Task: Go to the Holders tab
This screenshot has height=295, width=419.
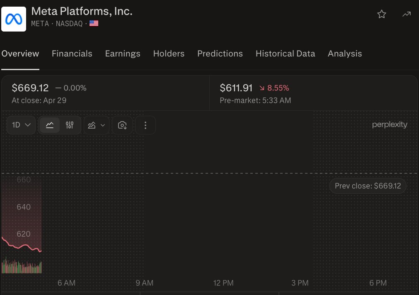Action: pyautogui.click(x=169, y=54)
